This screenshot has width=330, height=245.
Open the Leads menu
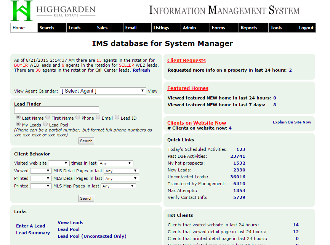point(81,28)
